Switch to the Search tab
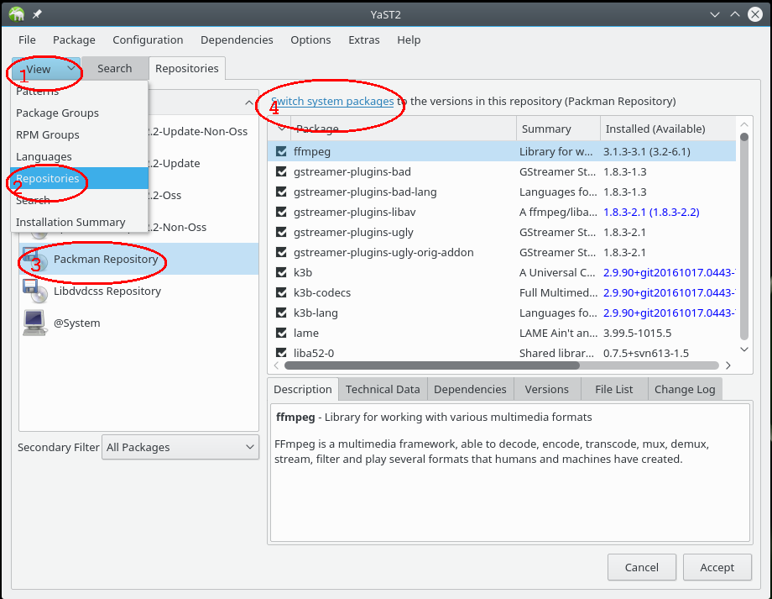This screenshot has width=772, height=599. [x=115, y=69]
